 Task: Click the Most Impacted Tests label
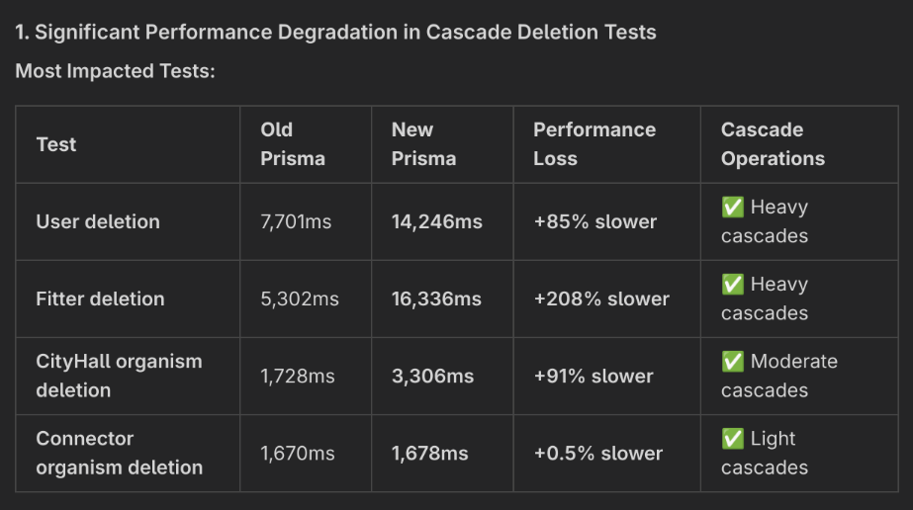point(115,71)
